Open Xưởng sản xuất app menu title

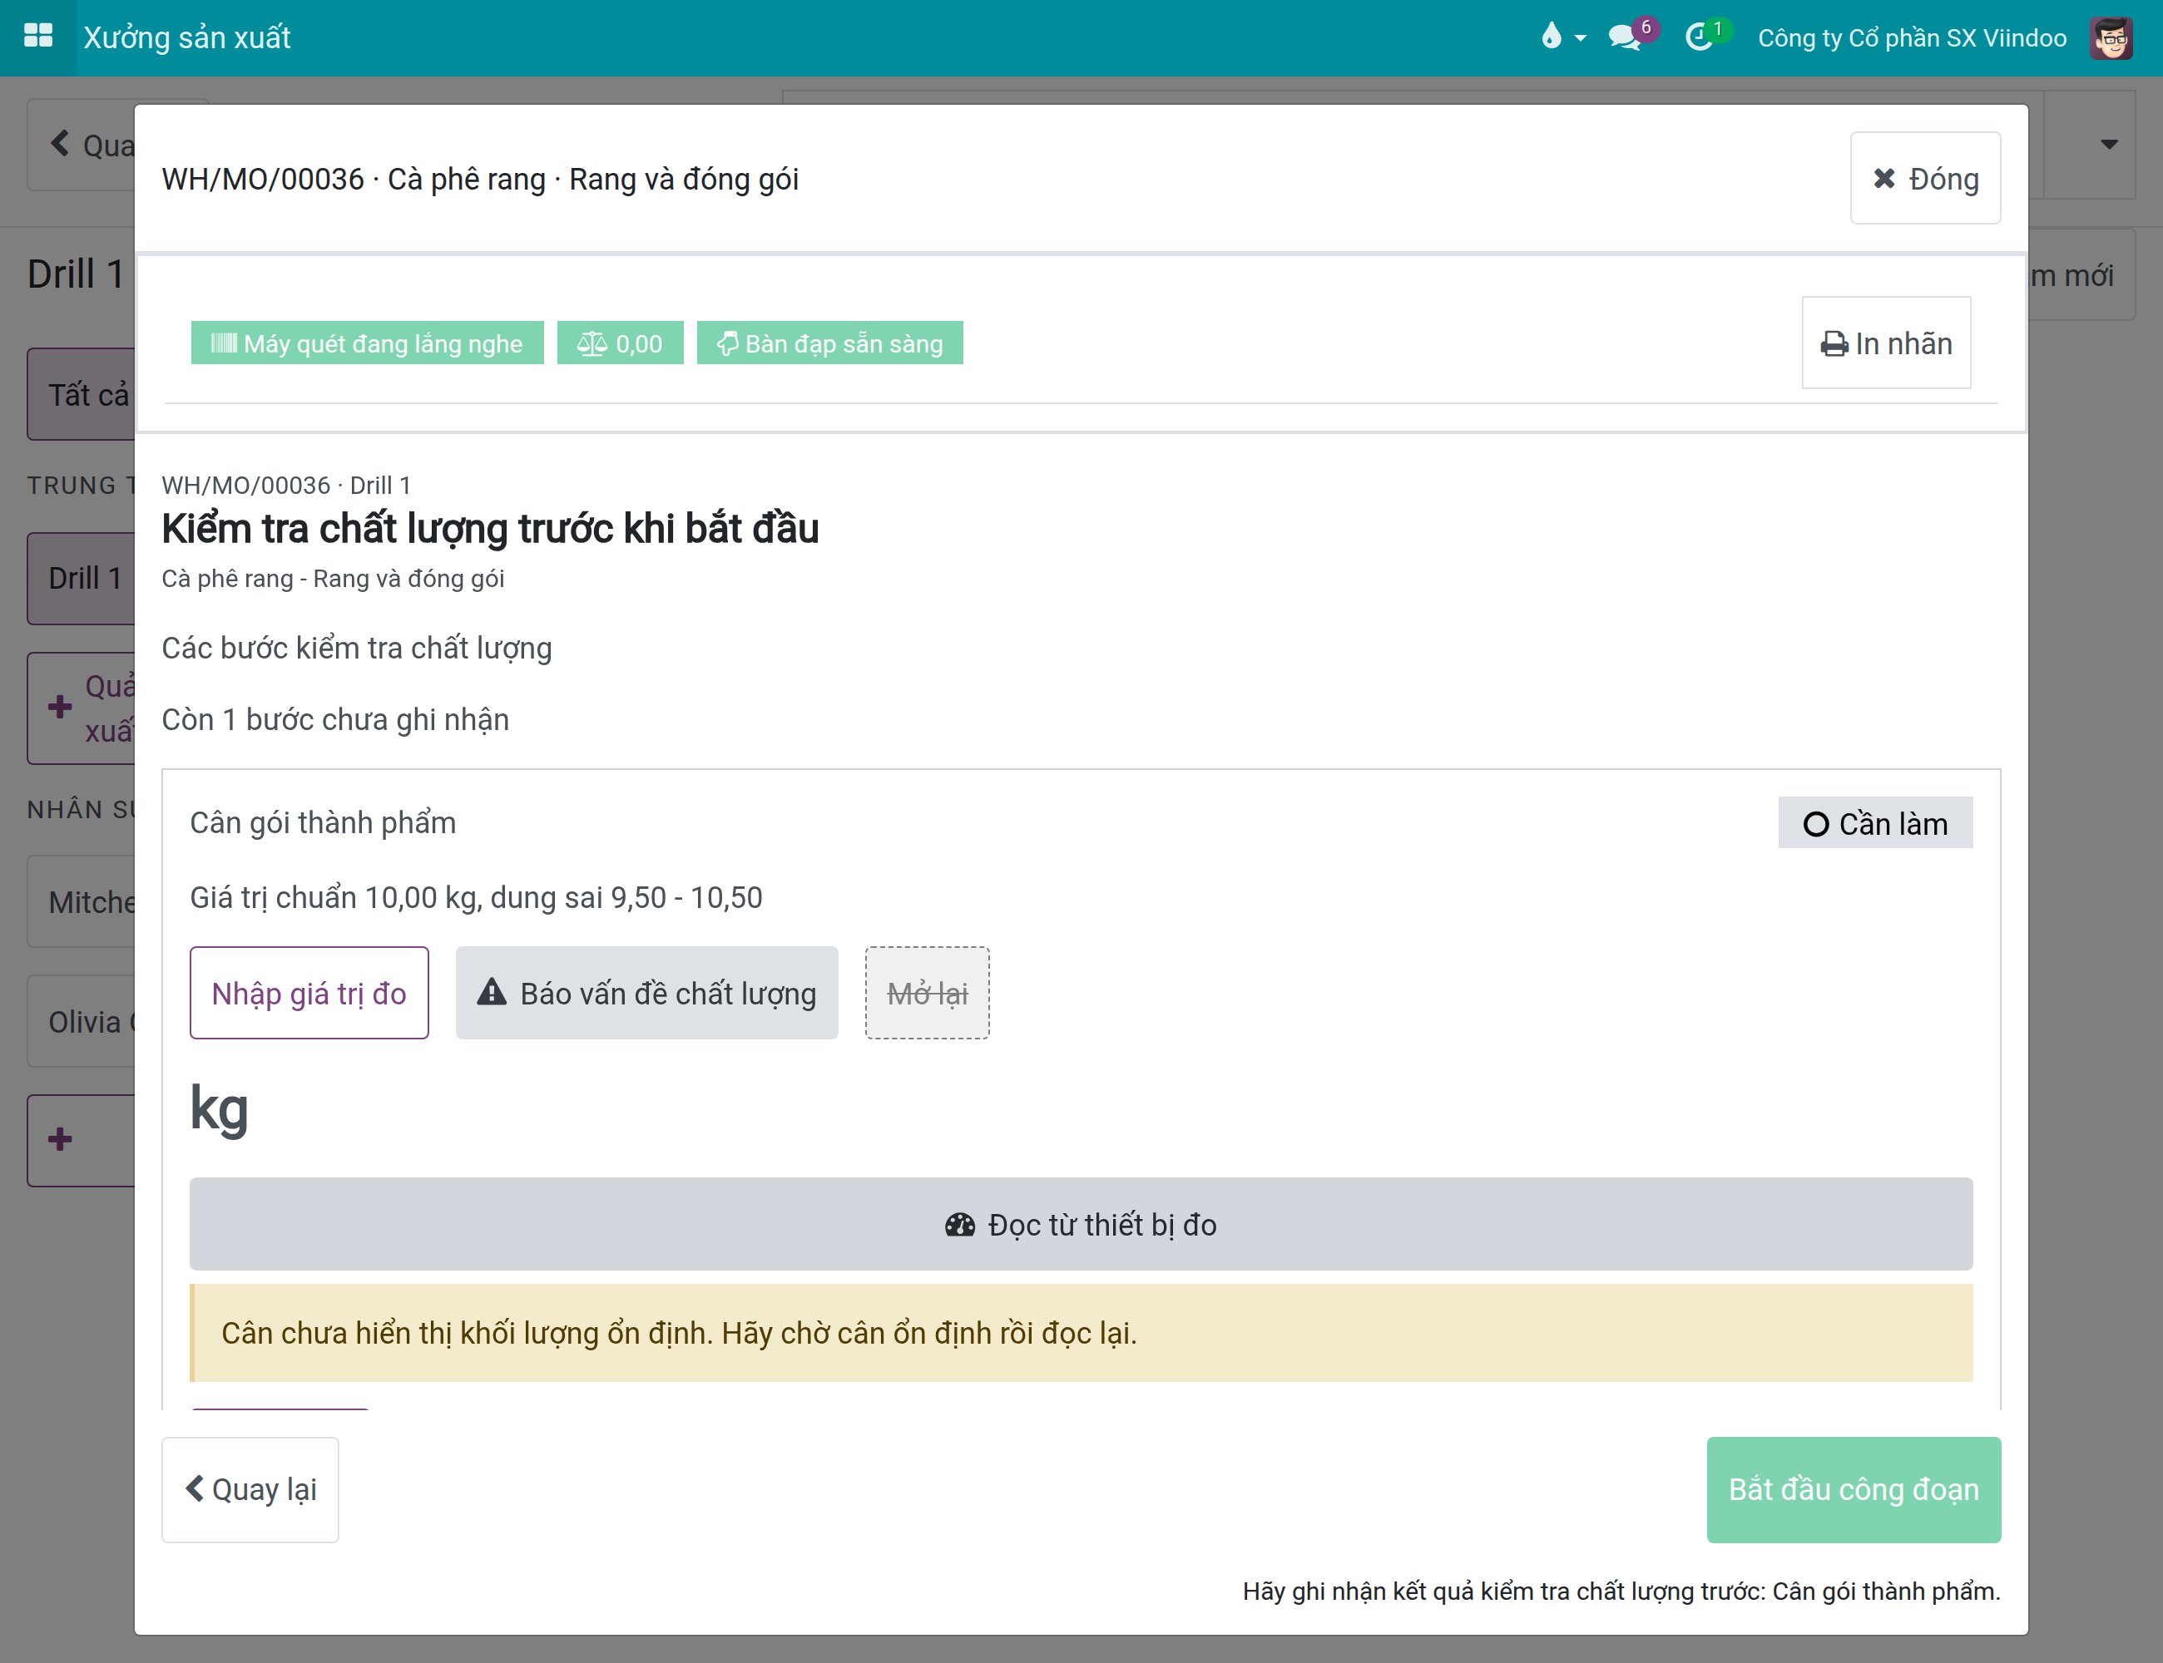click(187, 37)
